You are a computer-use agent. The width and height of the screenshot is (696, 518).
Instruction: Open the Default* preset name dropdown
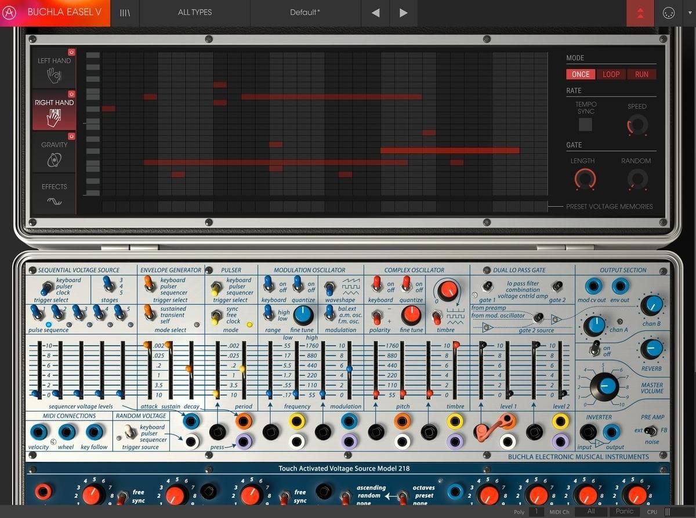(x=304, y=12)
